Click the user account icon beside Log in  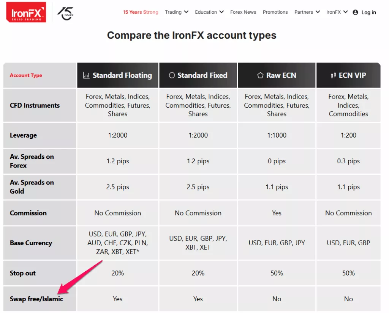click(x=355, y=12)
